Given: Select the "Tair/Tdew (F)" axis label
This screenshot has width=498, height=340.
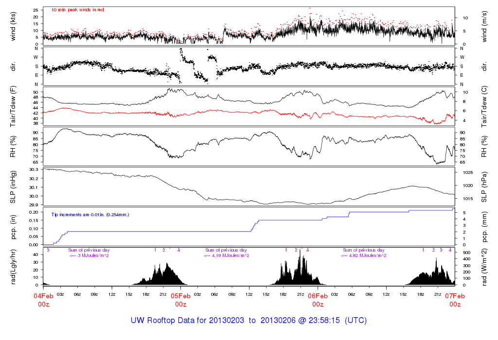Looking at the screenshot, I should coord(13,106).
